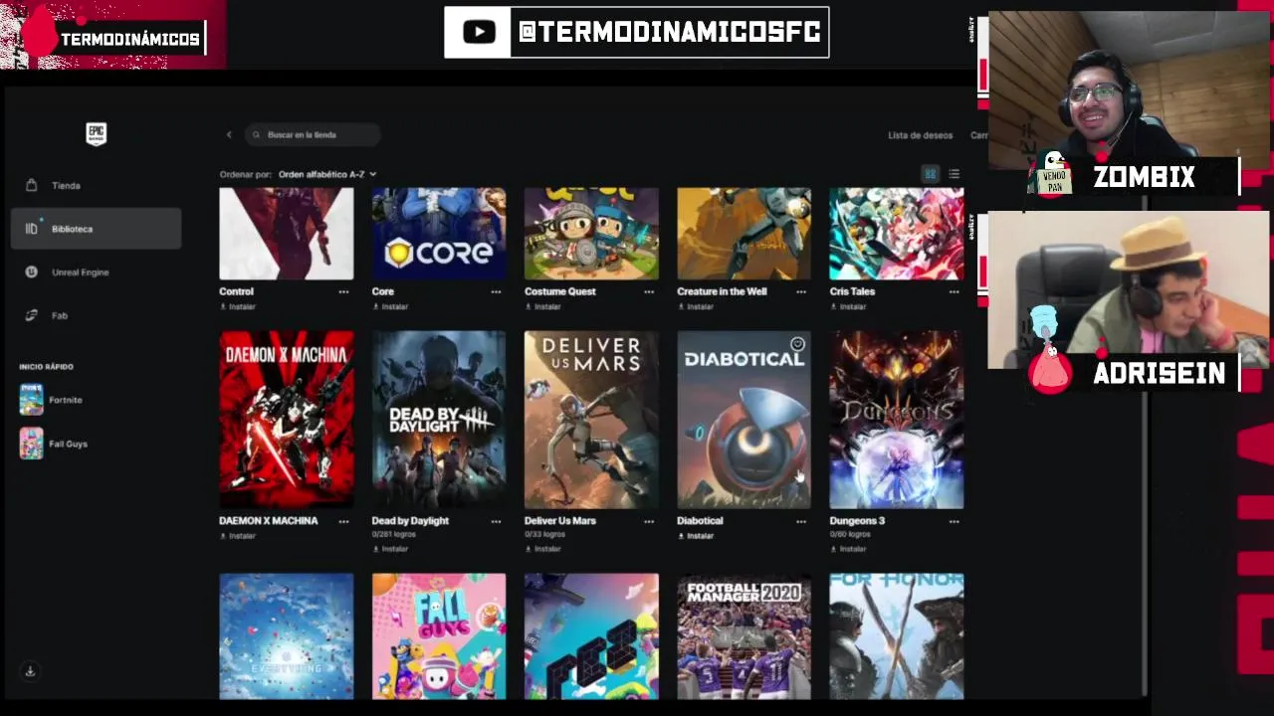Open the Dungeons 3 cover
The image size is (1274, 716).
click(x=897, y=420)
